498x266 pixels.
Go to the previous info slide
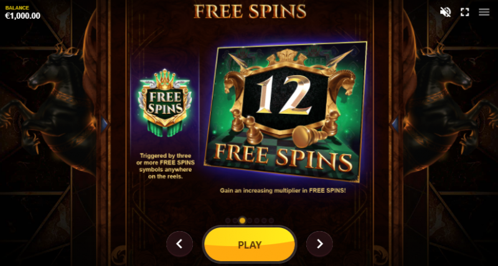pos(179,244)
